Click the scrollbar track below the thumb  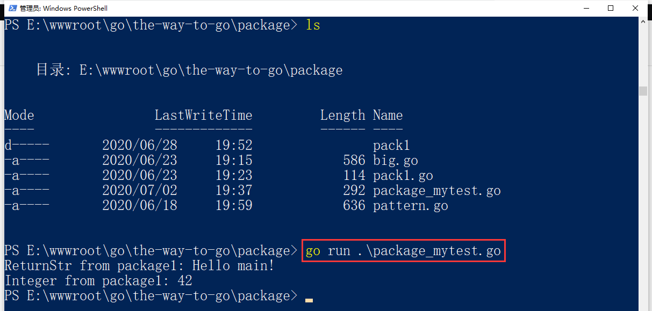(x=643, y=204)
